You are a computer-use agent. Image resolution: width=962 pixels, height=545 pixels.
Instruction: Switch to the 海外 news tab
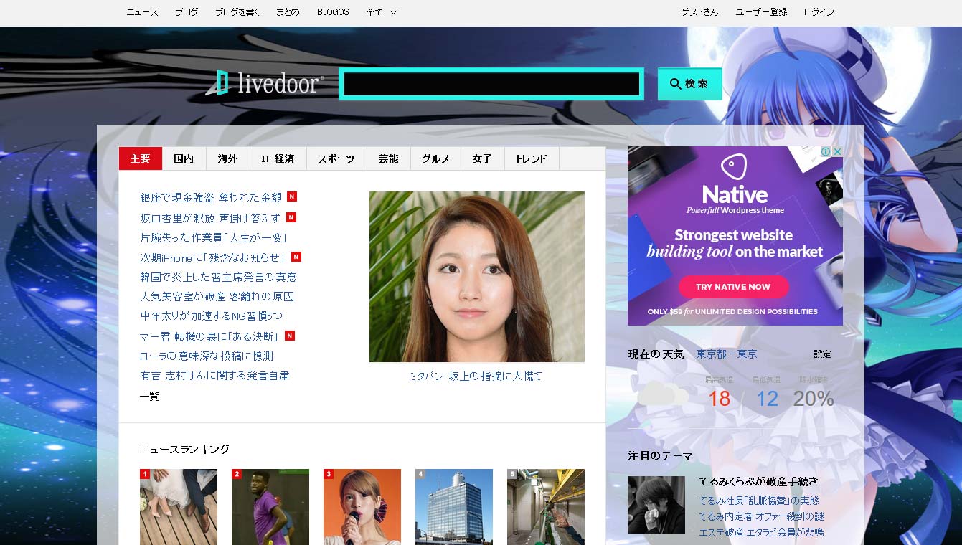pos(227,158)
